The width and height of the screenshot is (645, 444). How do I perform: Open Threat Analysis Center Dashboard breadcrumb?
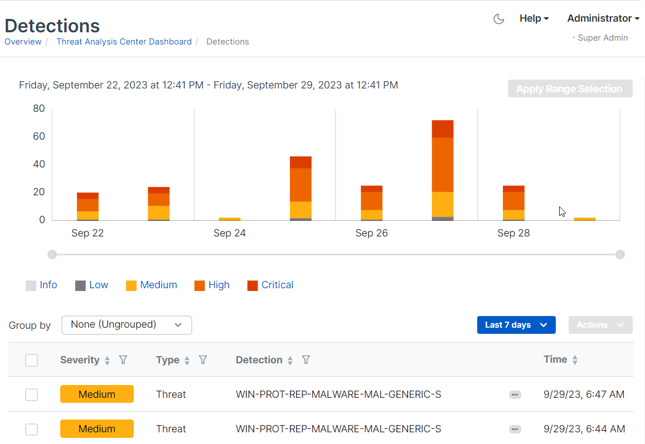point(124,42)
